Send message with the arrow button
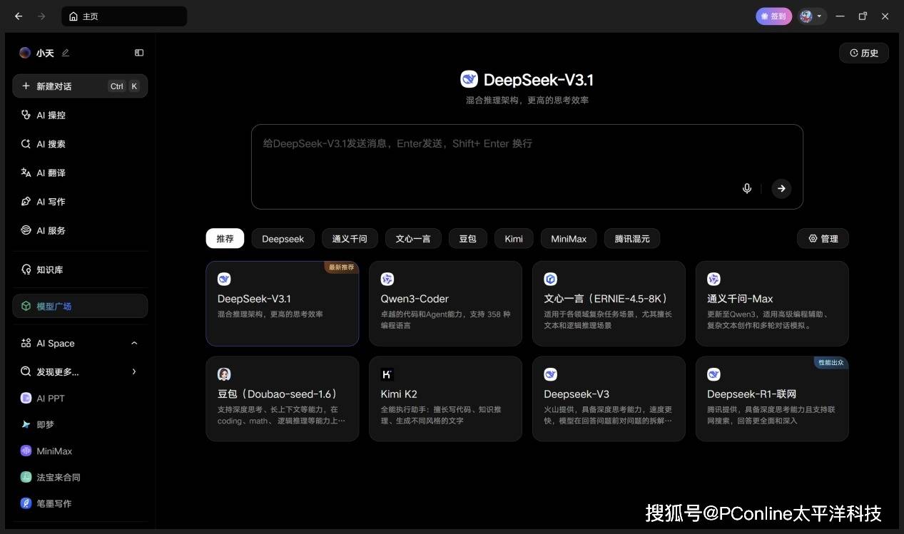This screenshot has width=904, height=534. click(781, 188)
